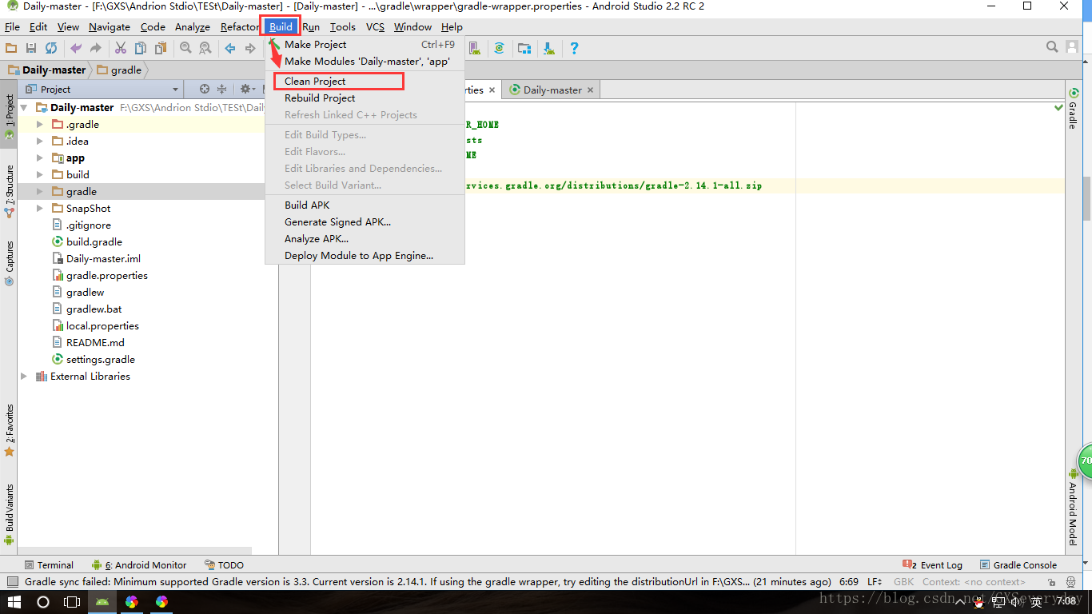Click gradle breadcrumb in navigation bar
Image resolution: width=1092 pixels, height=614 pixels.
click(119, 70)
